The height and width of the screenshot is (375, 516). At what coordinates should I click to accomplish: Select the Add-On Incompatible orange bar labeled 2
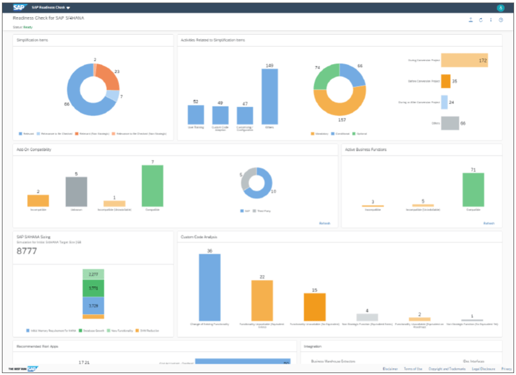coord(38,201)
